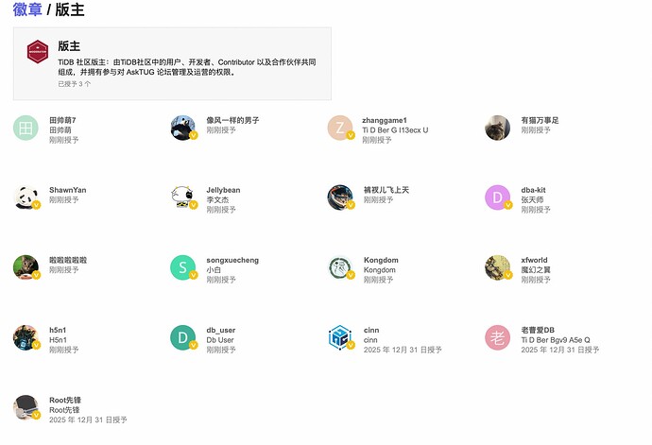Open username link 裤衩儿飞上天
Image resolution: width=652 pixels, height=445 pixels.
coord(386,190)
